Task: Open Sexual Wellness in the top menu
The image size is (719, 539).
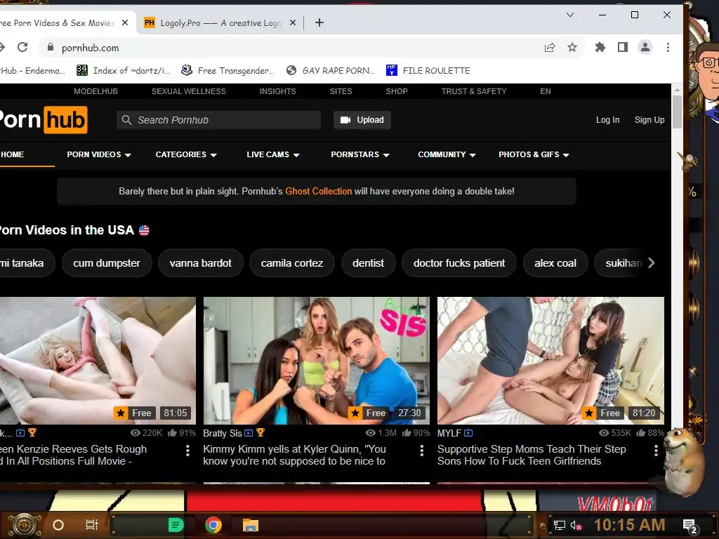Action: coord(188,91)
